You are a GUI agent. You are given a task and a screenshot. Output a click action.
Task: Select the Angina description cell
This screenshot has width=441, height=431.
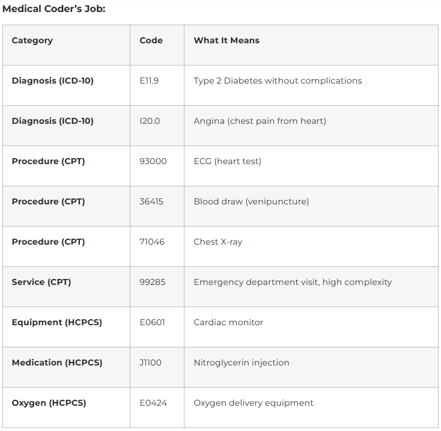pos(260,121)
